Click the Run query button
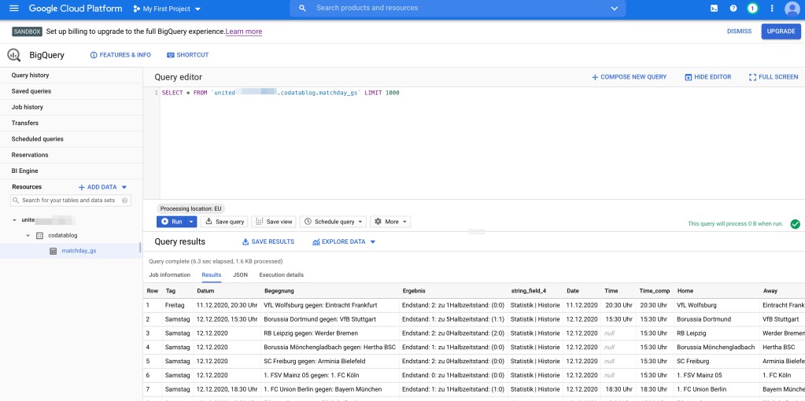805x401 pixels. click(x=172, y=222)
